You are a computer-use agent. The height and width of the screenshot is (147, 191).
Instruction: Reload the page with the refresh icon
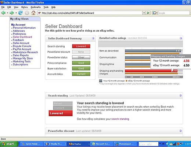21,13
